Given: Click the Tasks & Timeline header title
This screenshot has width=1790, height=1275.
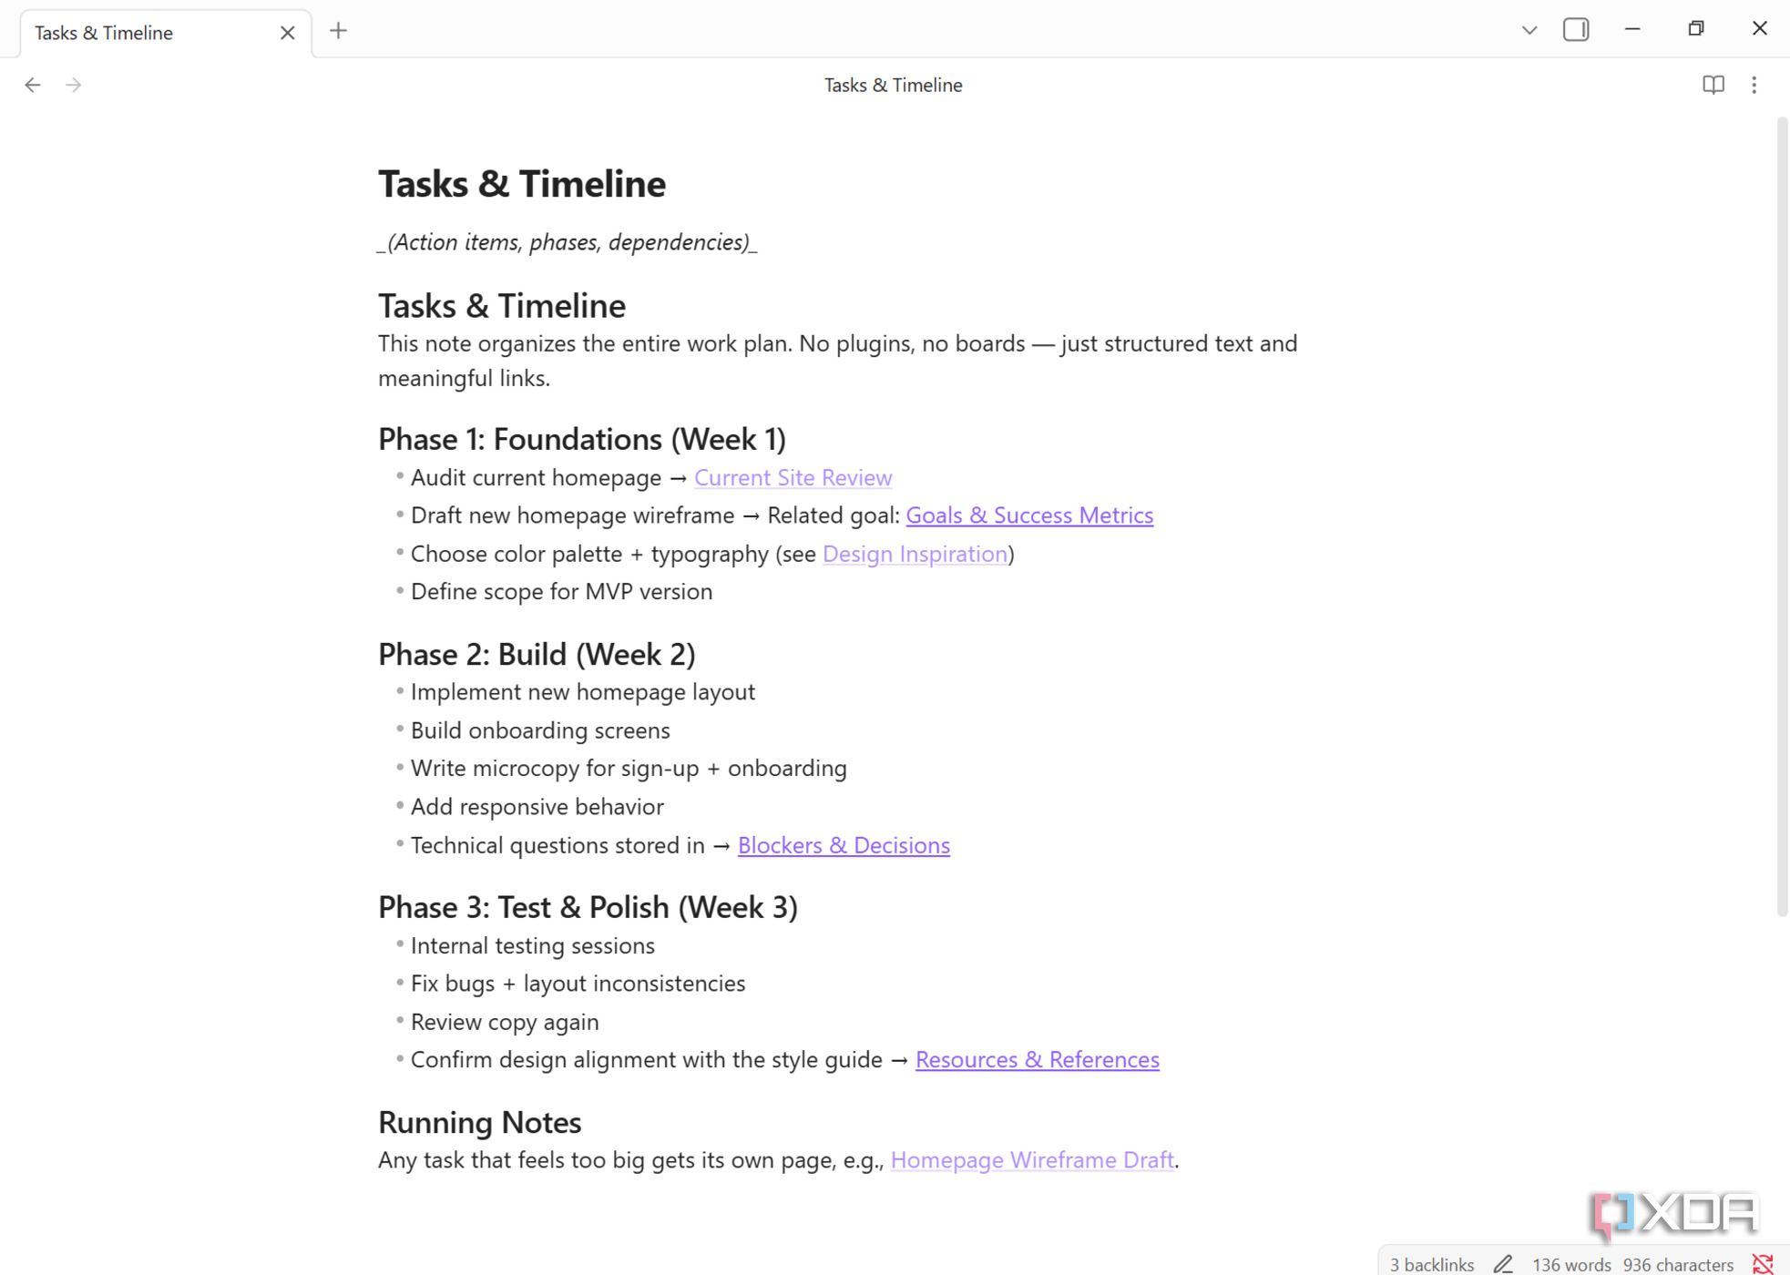Looking at the screenshot, I should coord(893,85).
